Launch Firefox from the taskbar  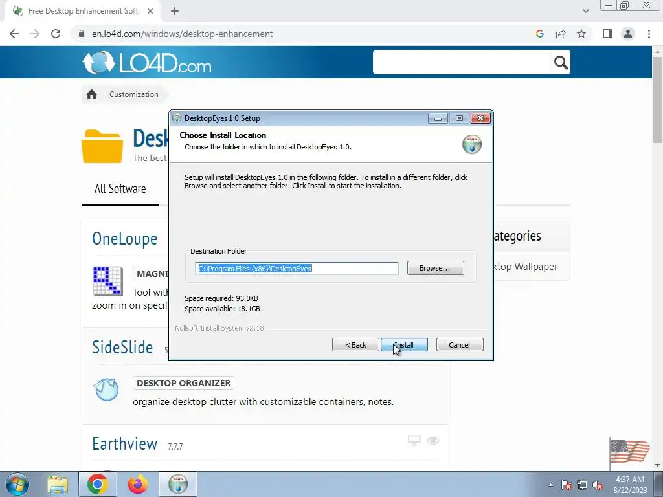point(138,484)
